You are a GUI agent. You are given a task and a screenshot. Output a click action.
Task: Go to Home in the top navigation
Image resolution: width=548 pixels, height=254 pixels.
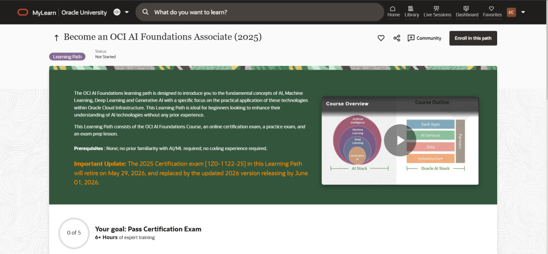[x=393, y=12]
